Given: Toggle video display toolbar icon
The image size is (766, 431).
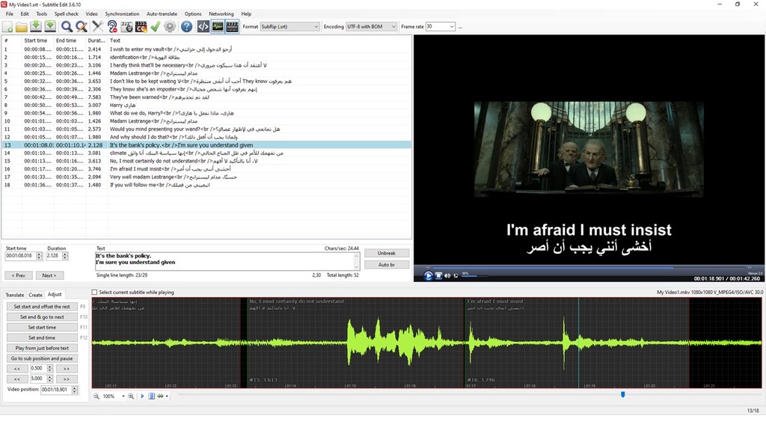Looking at the screenshot, I should (232, 27).
